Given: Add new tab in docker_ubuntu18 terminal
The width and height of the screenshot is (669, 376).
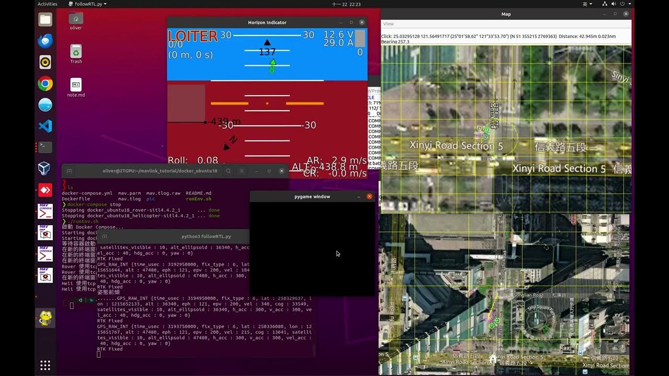Looking at the screenshot, I should pyautogui.click(x=69, y=171).
